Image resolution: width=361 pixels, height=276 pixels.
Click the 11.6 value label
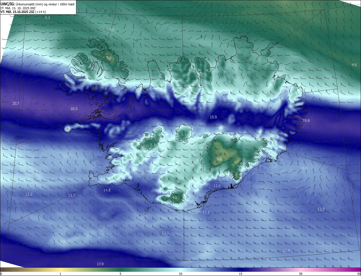[x=304, y=168]
